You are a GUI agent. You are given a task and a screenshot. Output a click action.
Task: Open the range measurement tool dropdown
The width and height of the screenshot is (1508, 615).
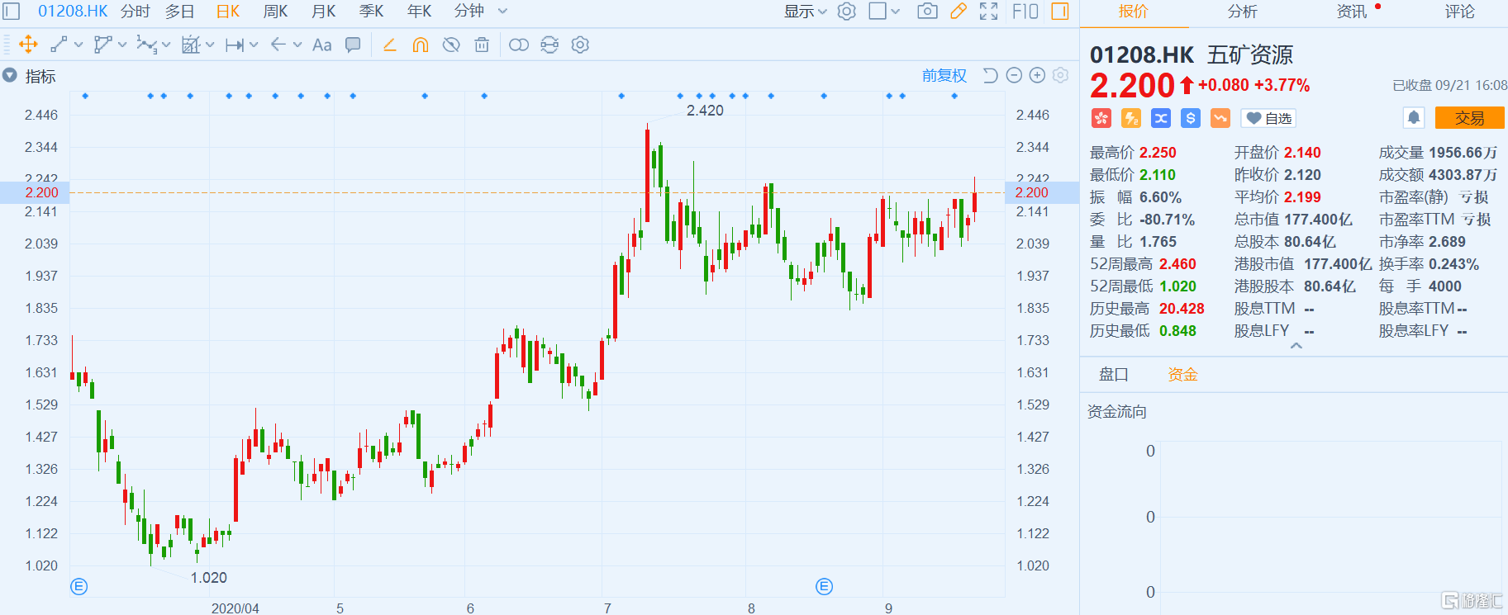tap(254, 45)
